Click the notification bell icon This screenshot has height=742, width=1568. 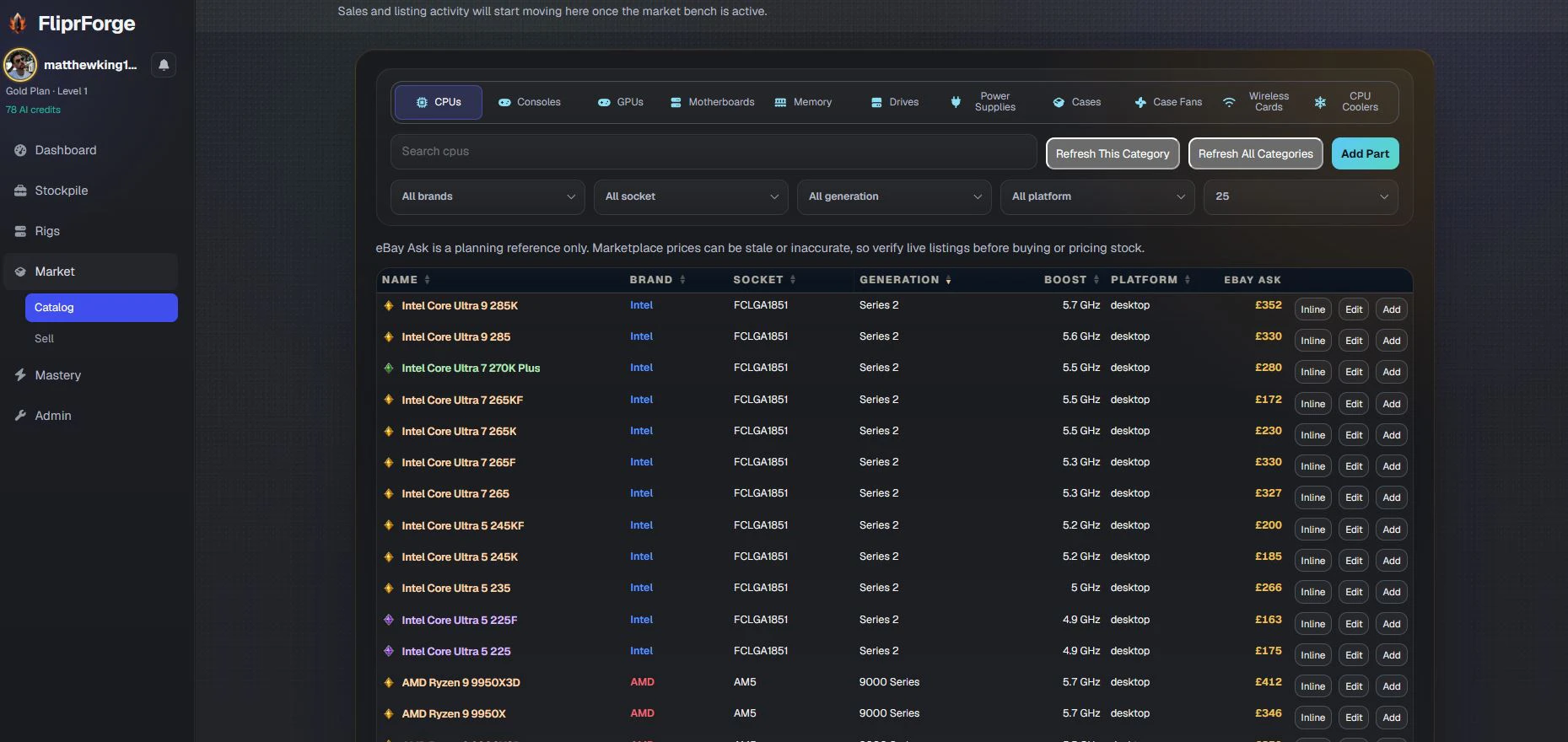[164, 65]
